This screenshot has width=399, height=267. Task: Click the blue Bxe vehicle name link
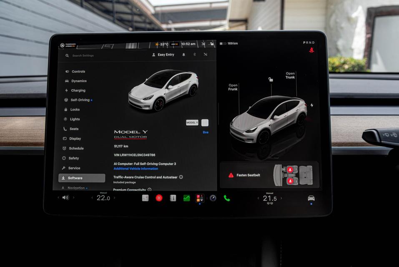[206, 132]
